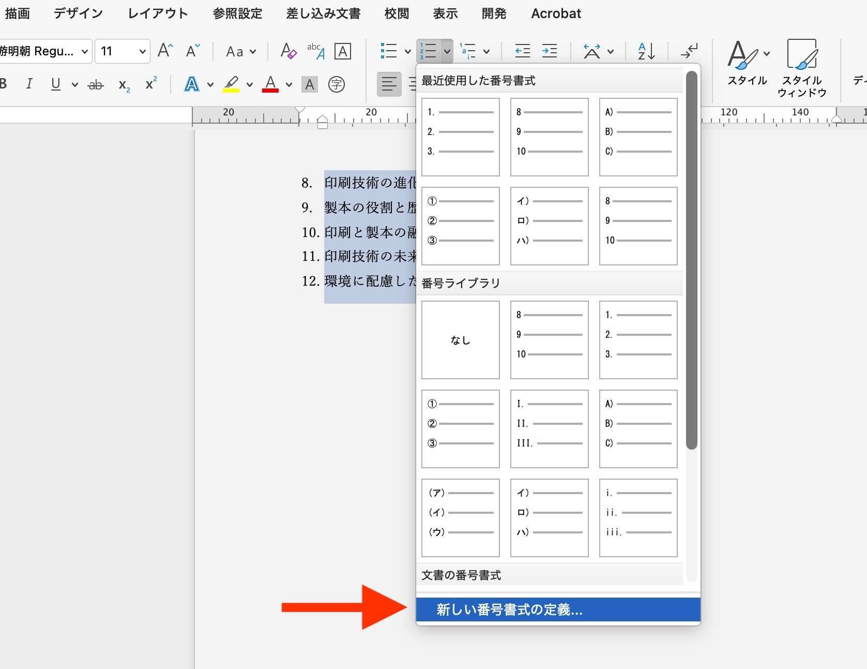Increase font size with the A-up icon
The image size is (867, 669).
click(x=165, y=51)
